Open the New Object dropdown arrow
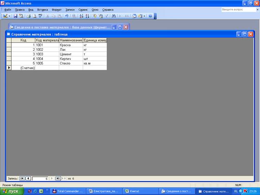This screenshot has height=195, width=260. pos(144,16)
